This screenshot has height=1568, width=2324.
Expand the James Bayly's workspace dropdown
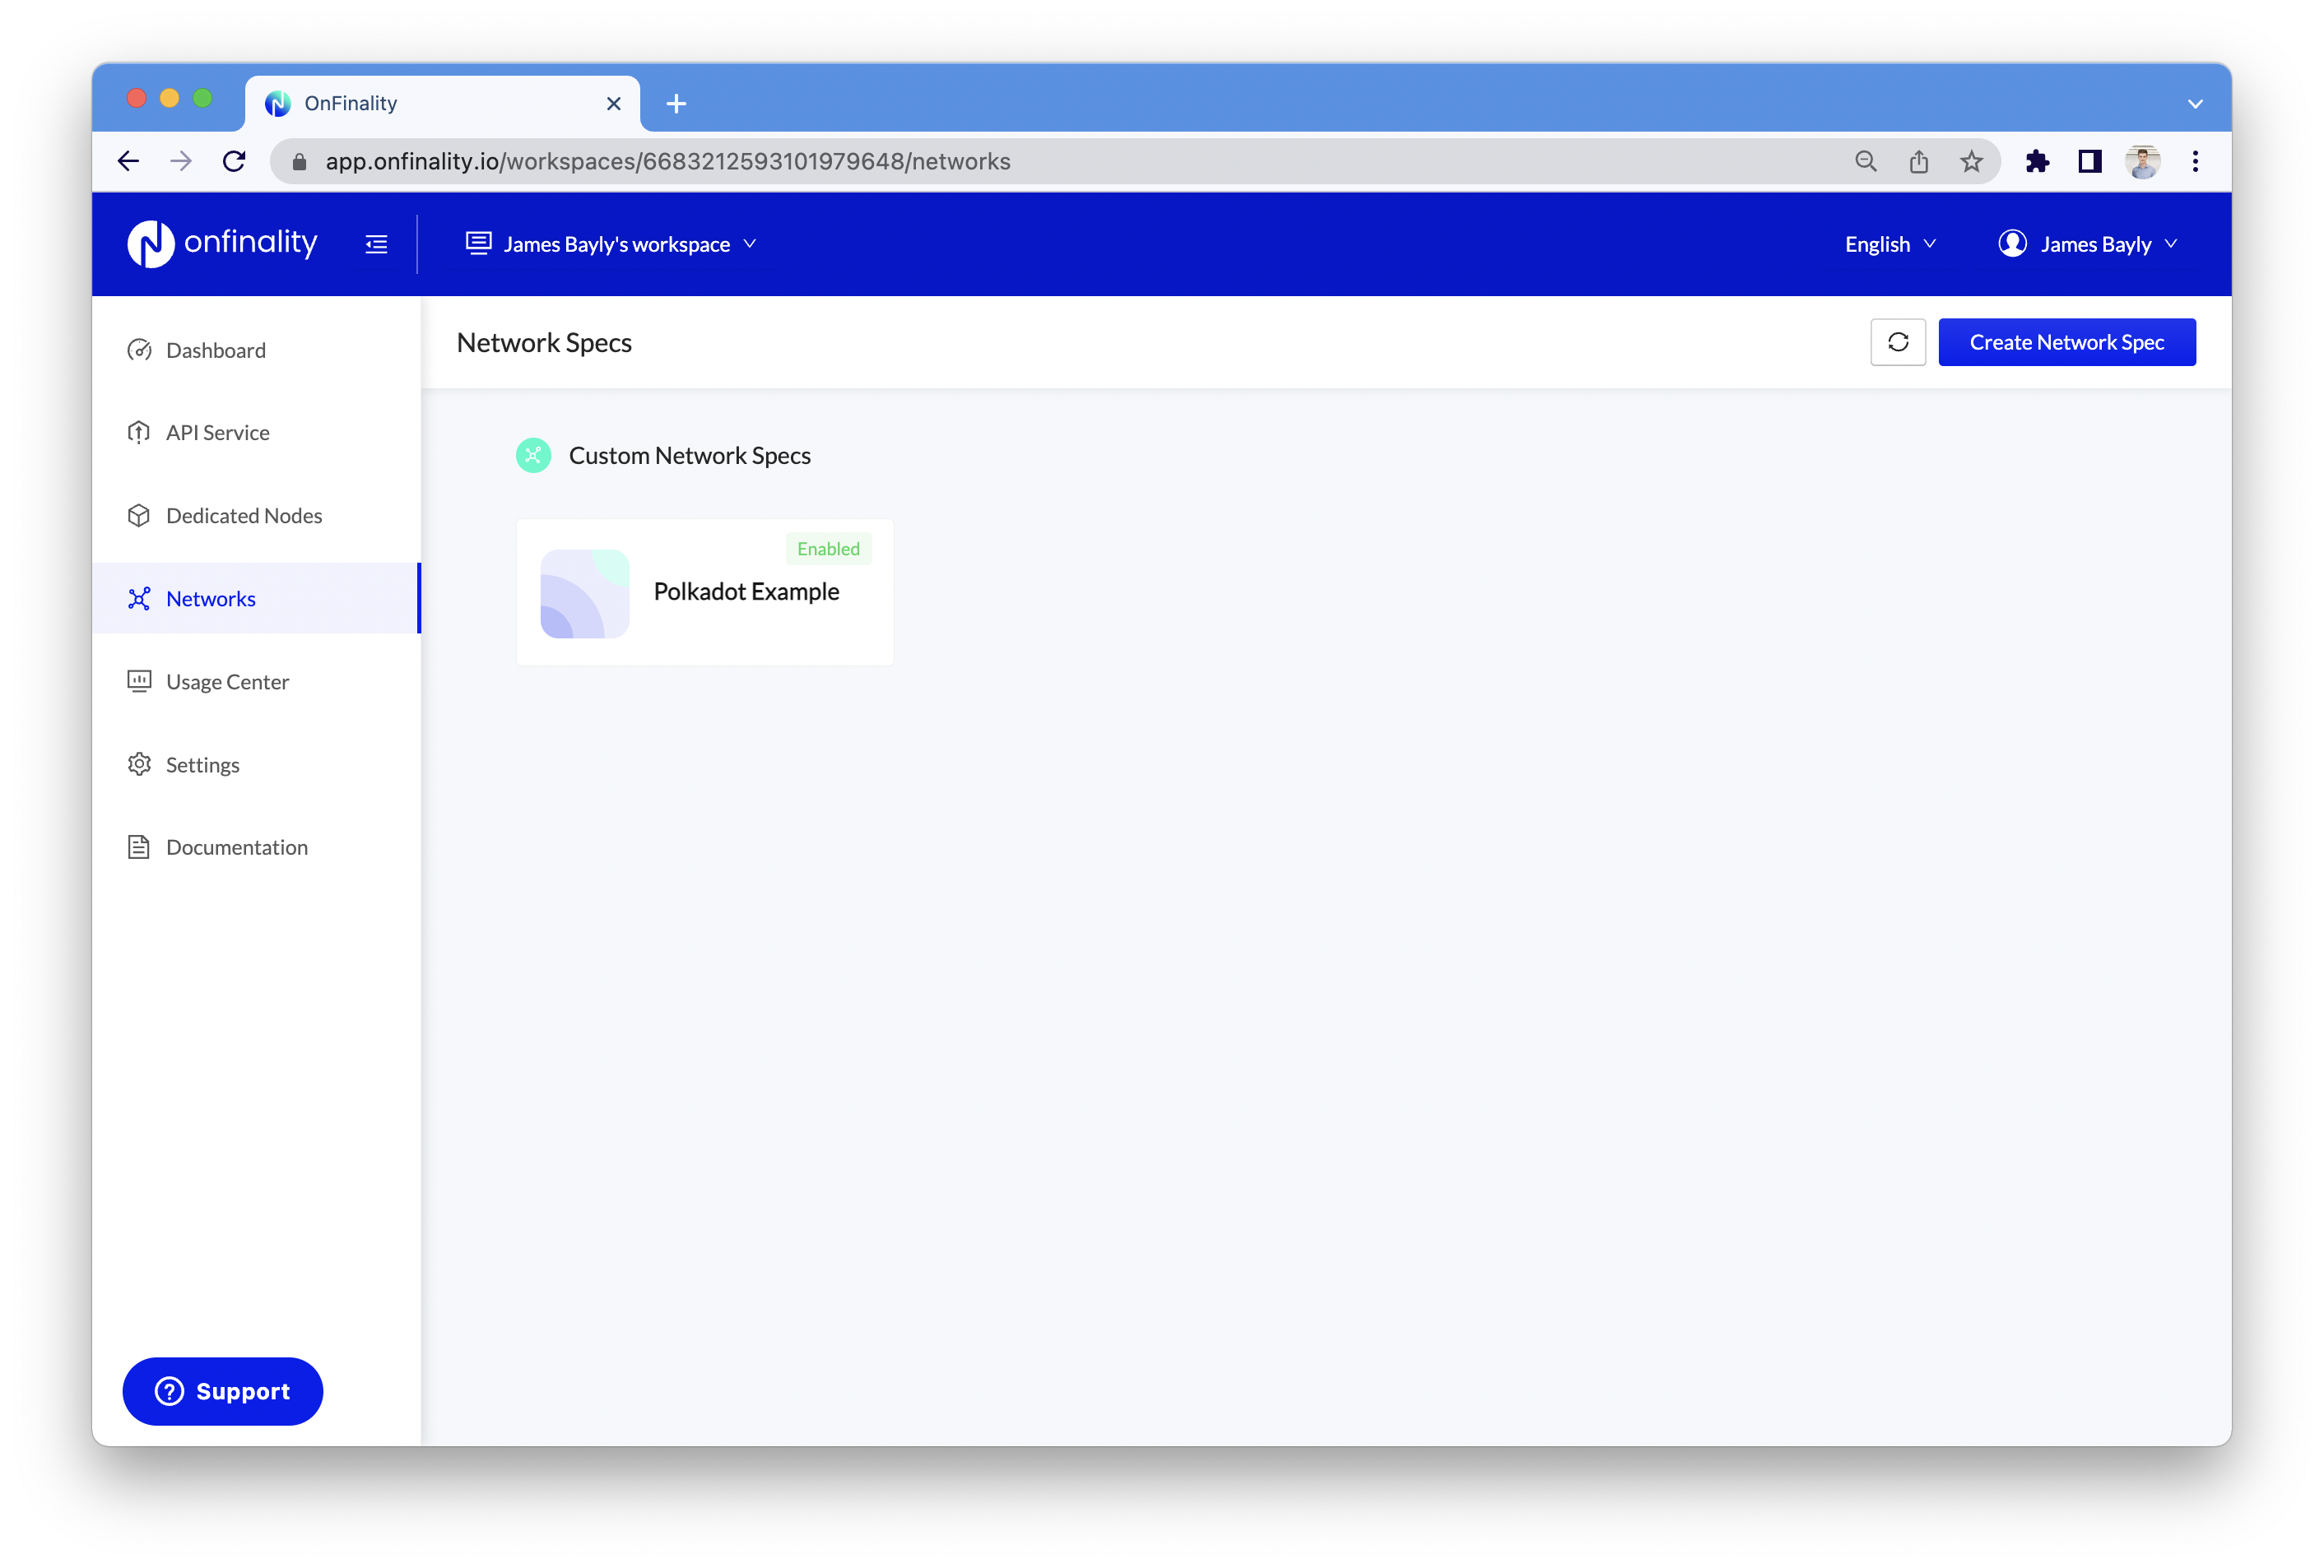coord(611,245)
